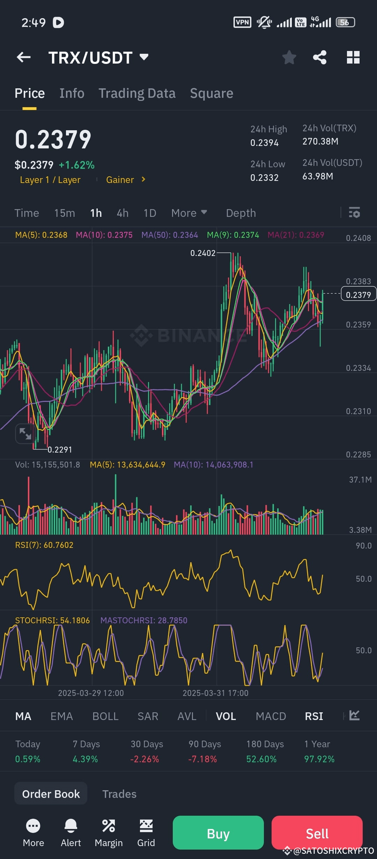This screenshot has width=377, height=859.
Task: Toggle the EMA indicator
Action: 62,716
